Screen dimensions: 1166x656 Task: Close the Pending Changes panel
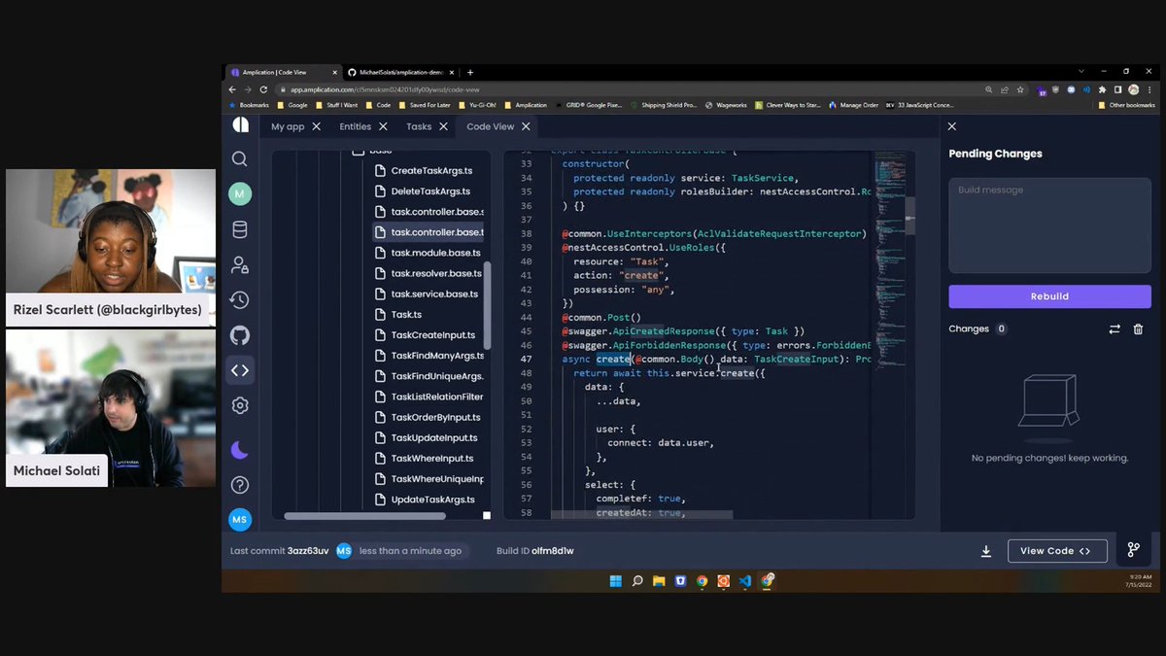952,126
